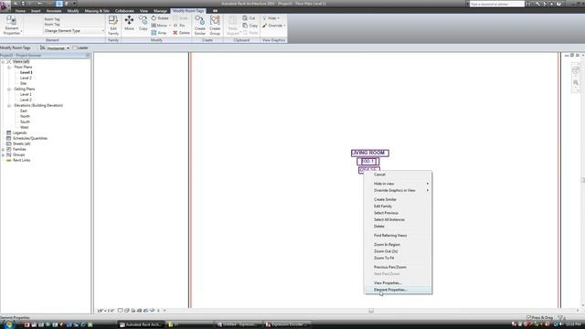Click the Delete tool with red X

(181, 33)
